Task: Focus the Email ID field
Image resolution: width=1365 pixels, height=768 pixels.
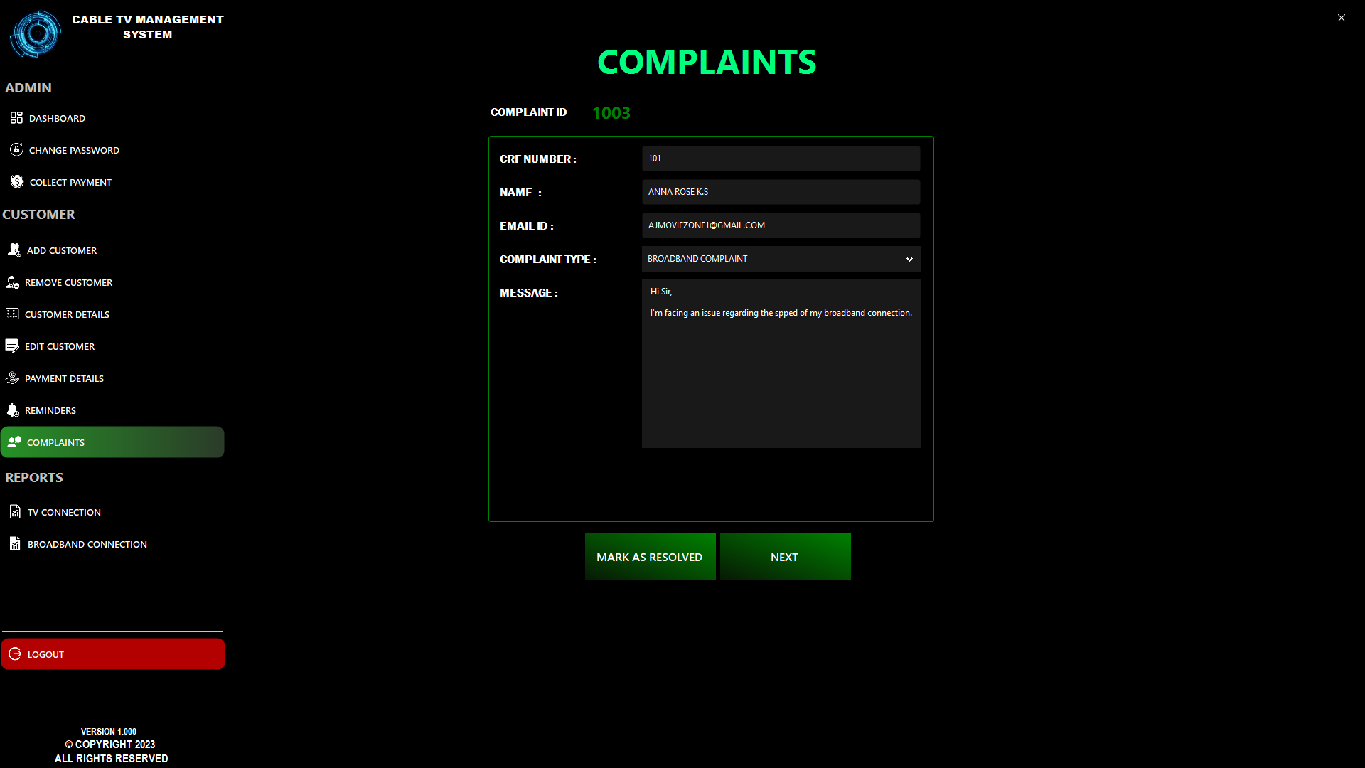Action: 781,225
